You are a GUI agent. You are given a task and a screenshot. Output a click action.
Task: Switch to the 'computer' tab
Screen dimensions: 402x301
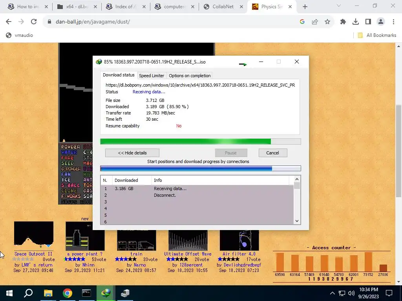tap(175, 7)
